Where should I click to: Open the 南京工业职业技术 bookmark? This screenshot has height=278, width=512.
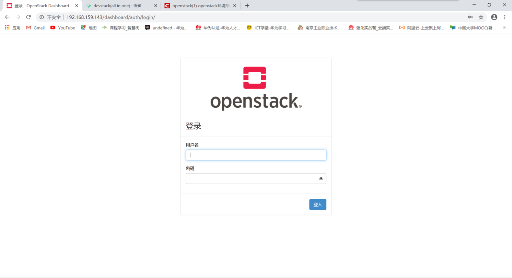point(319,28)
